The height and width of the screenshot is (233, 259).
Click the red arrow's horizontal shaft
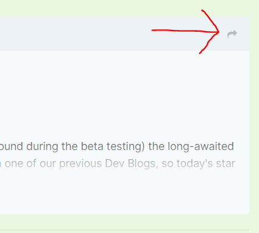point(185,31)
